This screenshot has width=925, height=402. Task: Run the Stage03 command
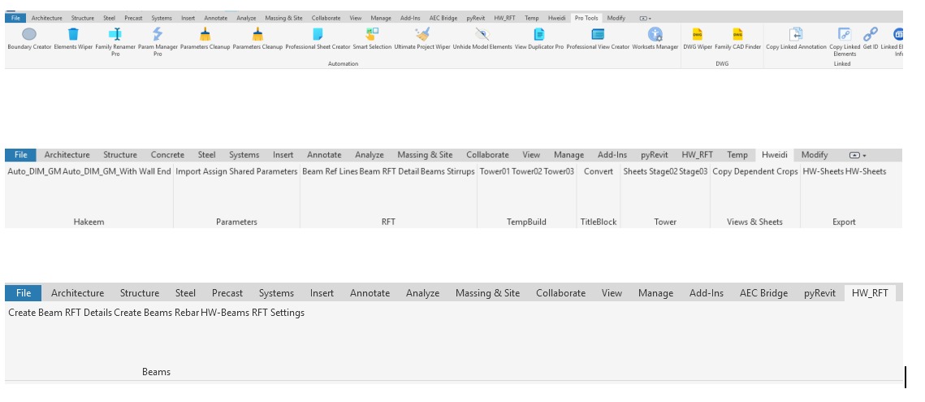(694, 171)
